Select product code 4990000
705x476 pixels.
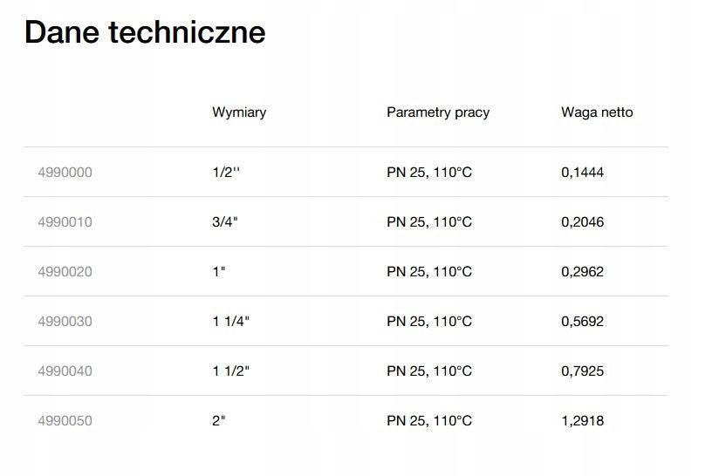click(x=65, y=173)
